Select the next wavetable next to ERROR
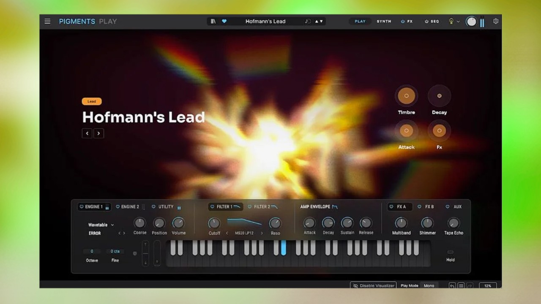541x304 pixels. click(x=124, y=233)
